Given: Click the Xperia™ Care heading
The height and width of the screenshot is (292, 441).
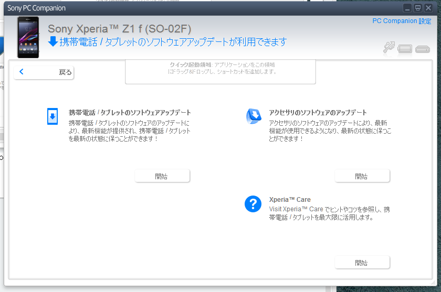Looking at the screenshot, I should [290, 200].
